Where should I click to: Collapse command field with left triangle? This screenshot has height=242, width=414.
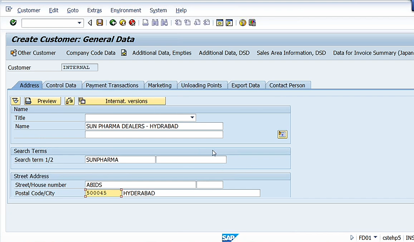(90, 23)
